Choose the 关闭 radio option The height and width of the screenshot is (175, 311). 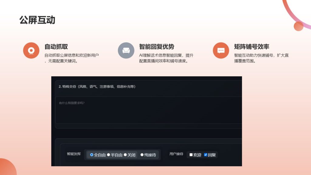125,155
